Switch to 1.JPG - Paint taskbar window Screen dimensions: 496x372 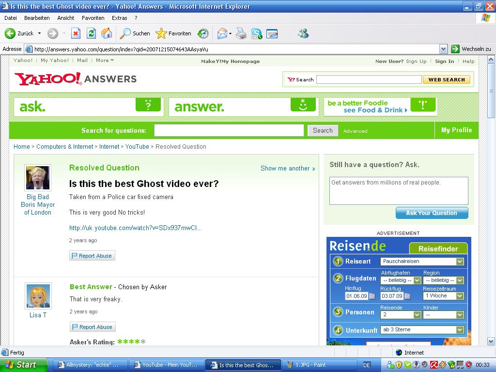(320, 365)
